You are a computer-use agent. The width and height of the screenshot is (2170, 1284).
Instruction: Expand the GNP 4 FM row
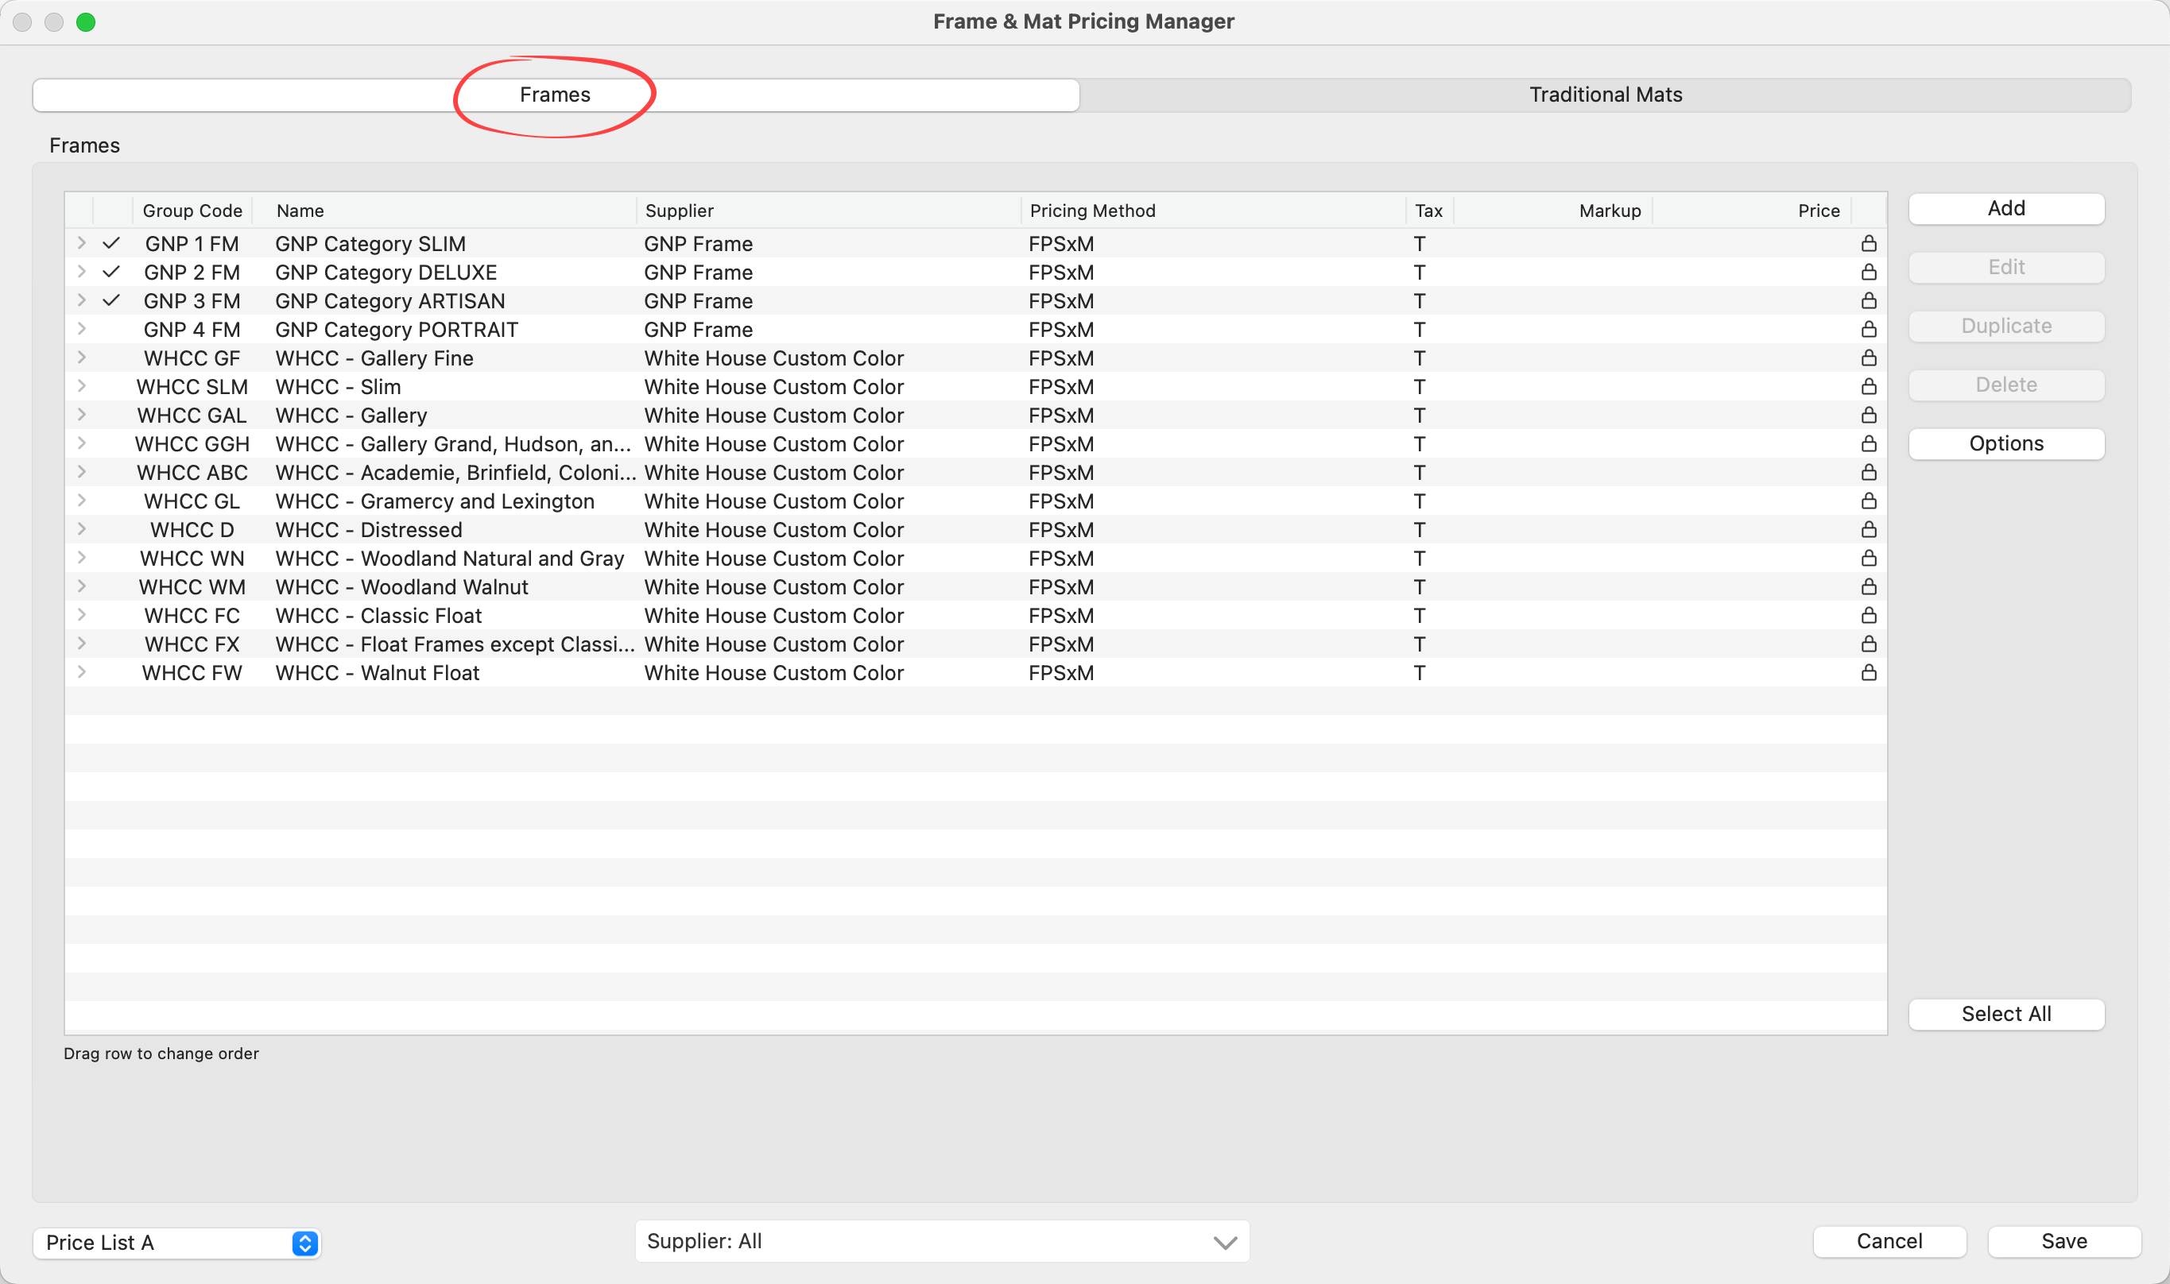pyautogui.click(x=81, y=329)
